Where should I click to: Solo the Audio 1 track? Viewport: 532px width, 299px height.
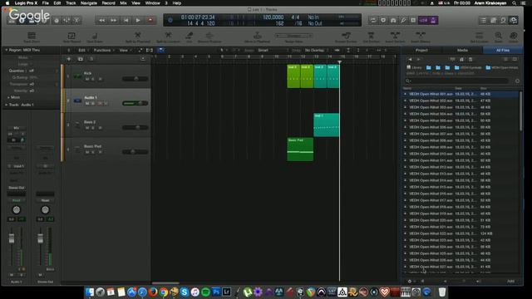click(93, 103)
